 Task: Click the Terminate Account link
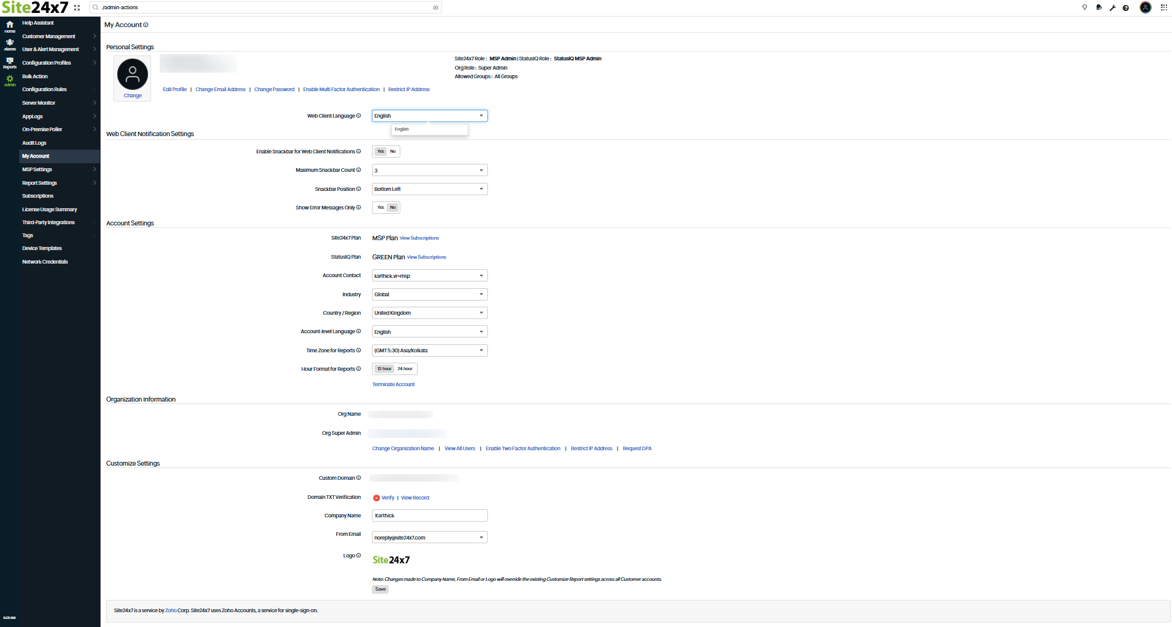click(393, 384)
